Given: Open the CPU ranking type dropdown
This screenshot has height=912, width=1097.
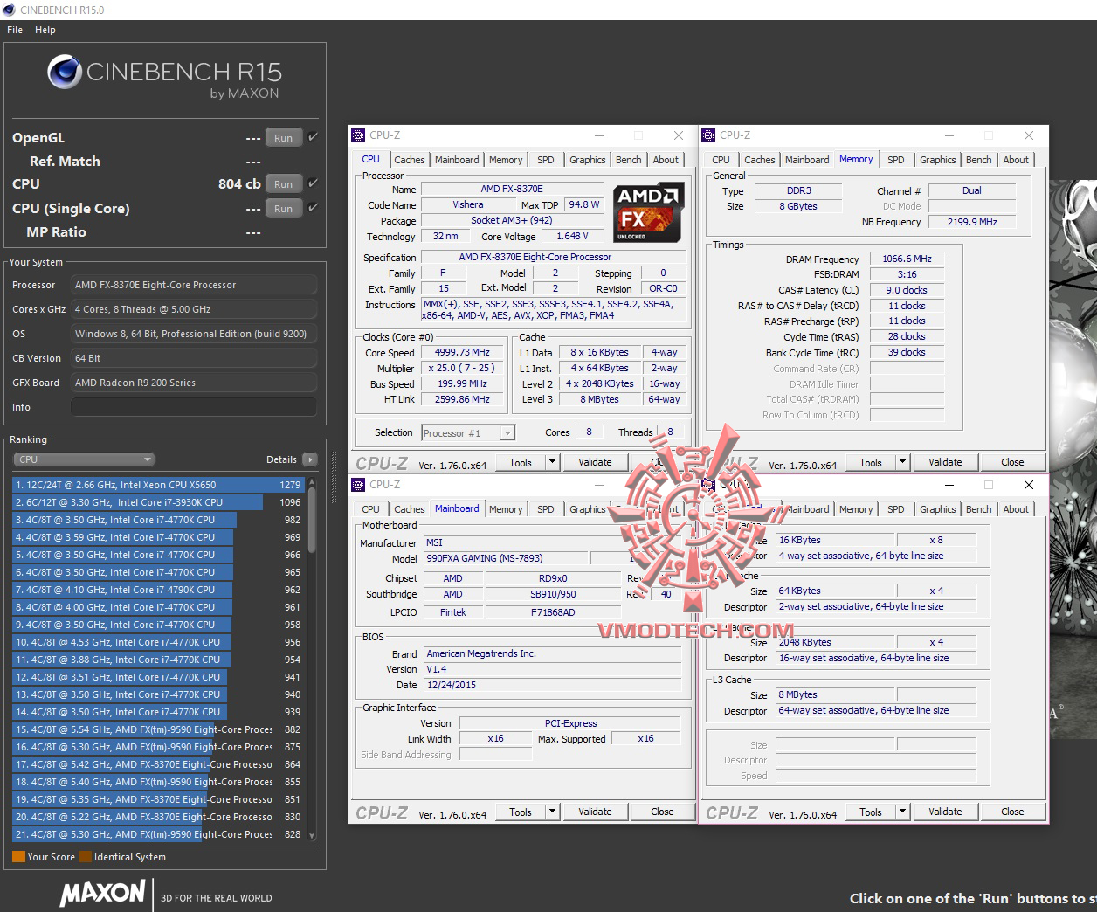Looking at the screenshot, I should pos(84,459).
